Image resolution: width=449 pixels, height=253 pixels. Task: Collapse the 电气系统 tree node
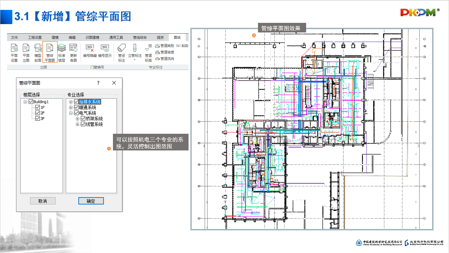[71, 113]
